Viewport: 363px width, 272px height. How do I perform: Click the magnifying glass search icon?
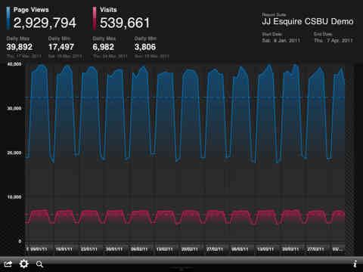[x=39, y=264]
